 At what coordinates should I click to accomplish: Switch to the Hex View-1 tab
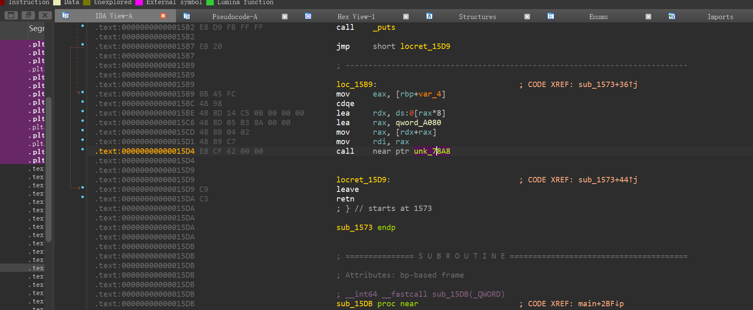pos(356,17)
